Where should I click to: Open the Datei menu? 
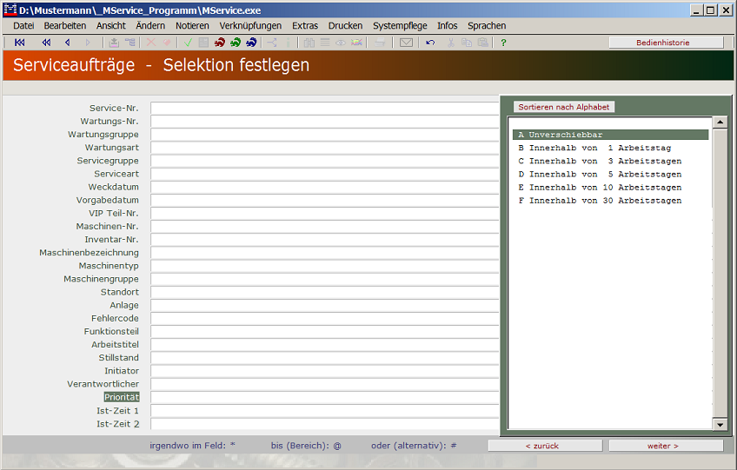pyautogui.click(x=23, y=26)
